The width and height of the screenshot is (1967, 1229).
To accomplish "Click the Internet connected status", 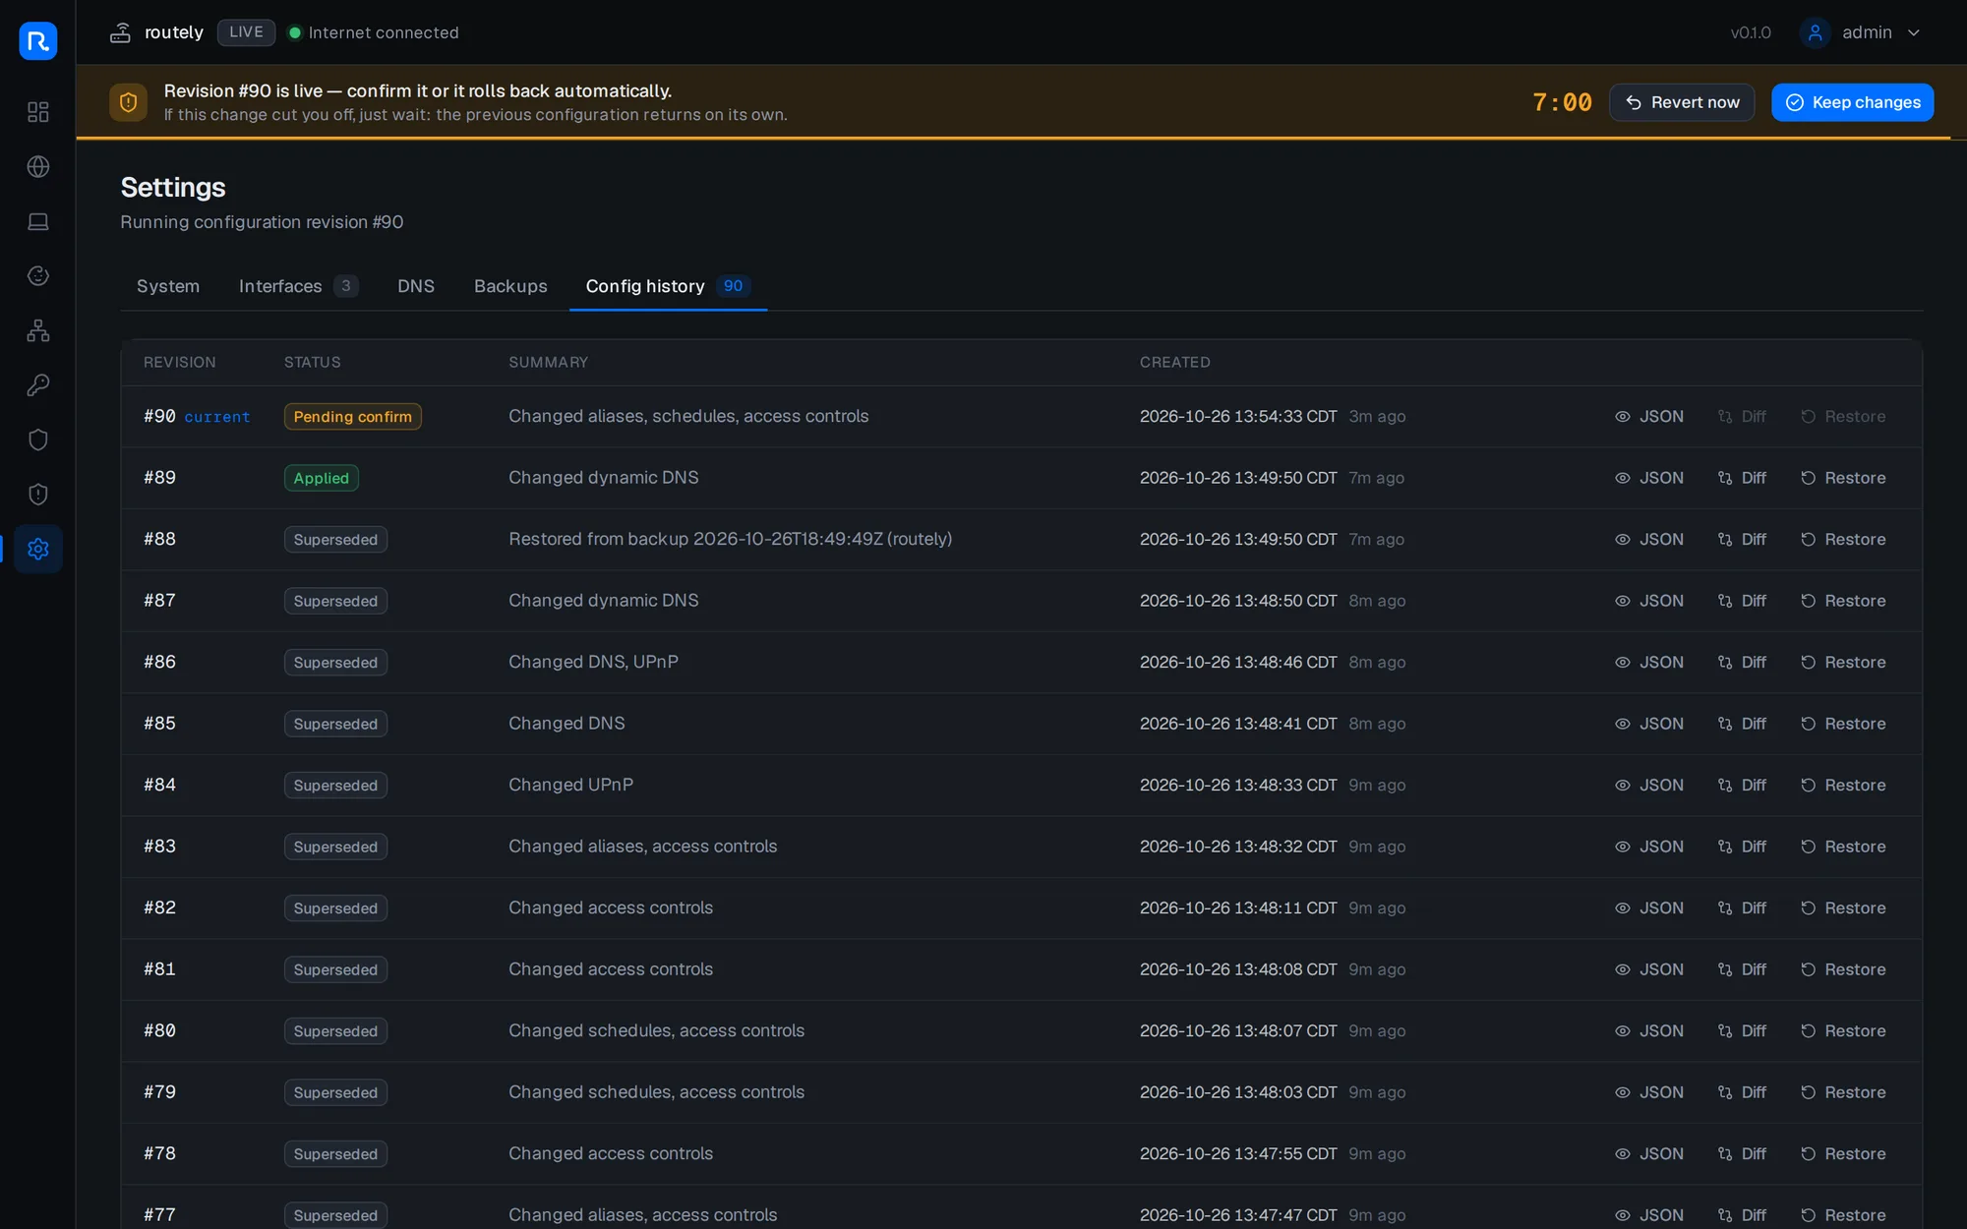I will click(374, 32).
